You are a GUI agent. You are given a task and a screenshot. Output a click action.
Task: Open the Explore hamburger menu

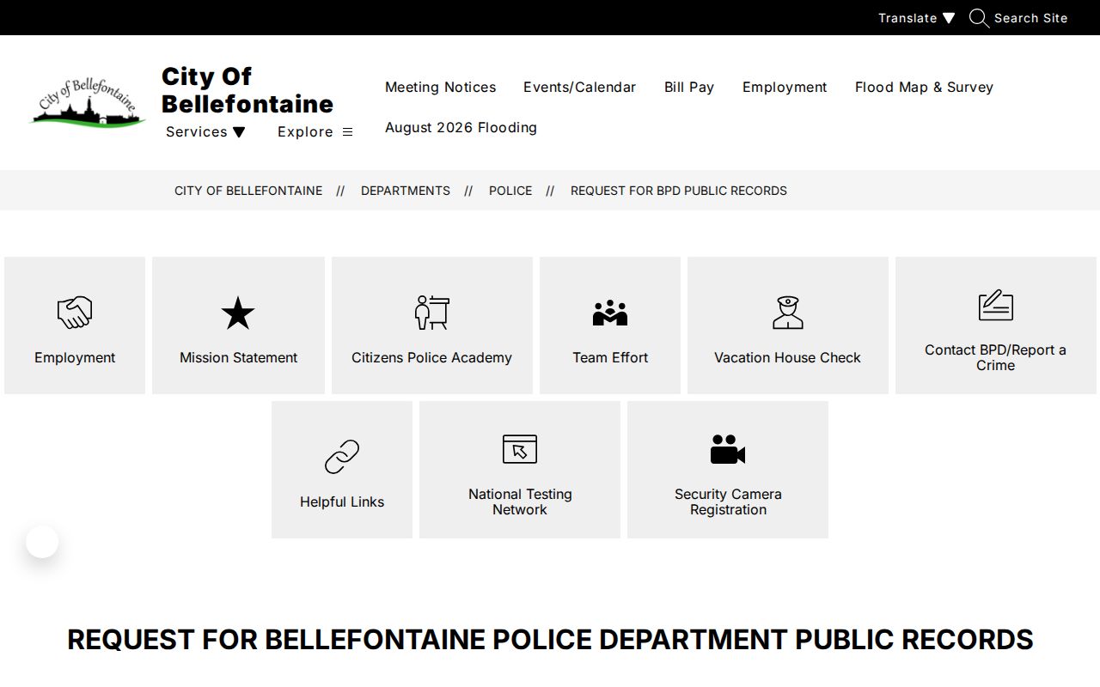(x=315, y=131)
